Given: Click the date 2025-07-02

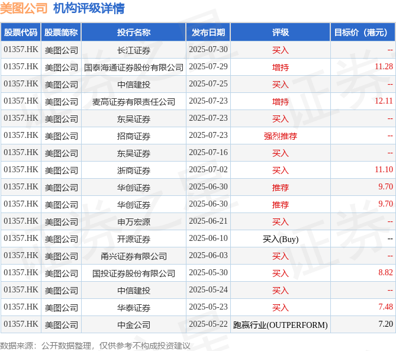Looking at the screenshot, I should pos(208,170).
